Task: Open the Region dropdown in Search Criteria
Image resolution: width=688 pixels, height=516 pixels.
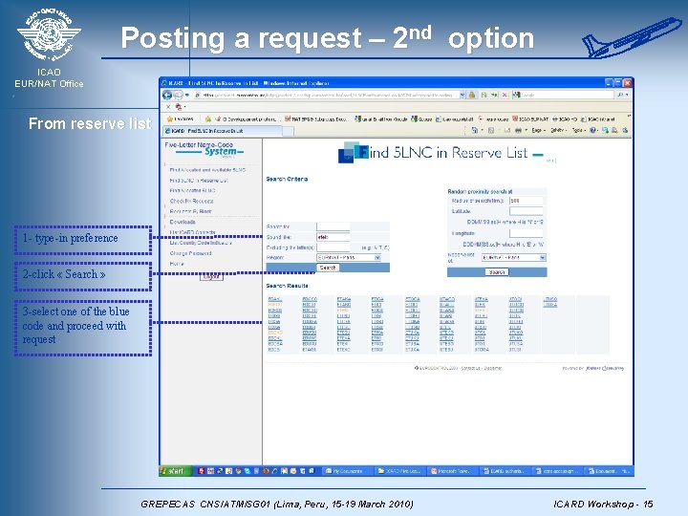Action: (349, 258)
